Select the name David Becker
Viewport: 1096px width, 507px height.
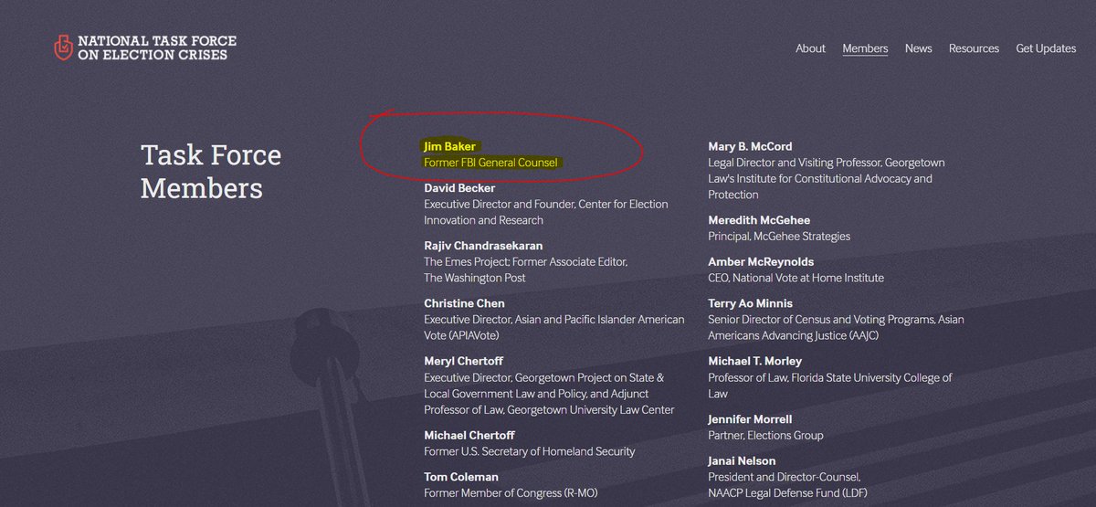pyautogui.click(x=459, y=188)
